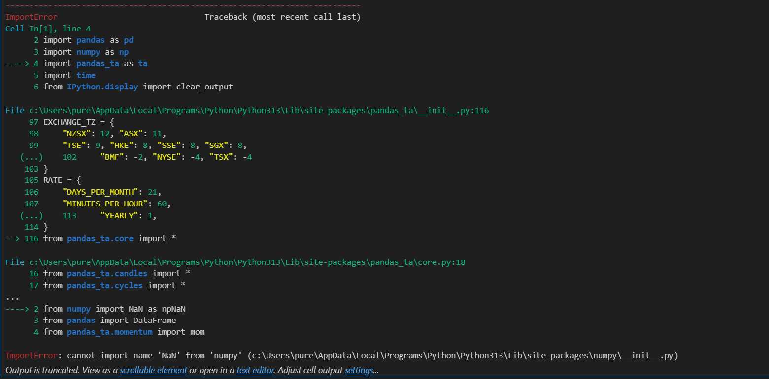The height and width of the screenshot is (379, 769).
Task: Click the pandas_ta core.py:18 file path
Action: (x=235, y=262)
